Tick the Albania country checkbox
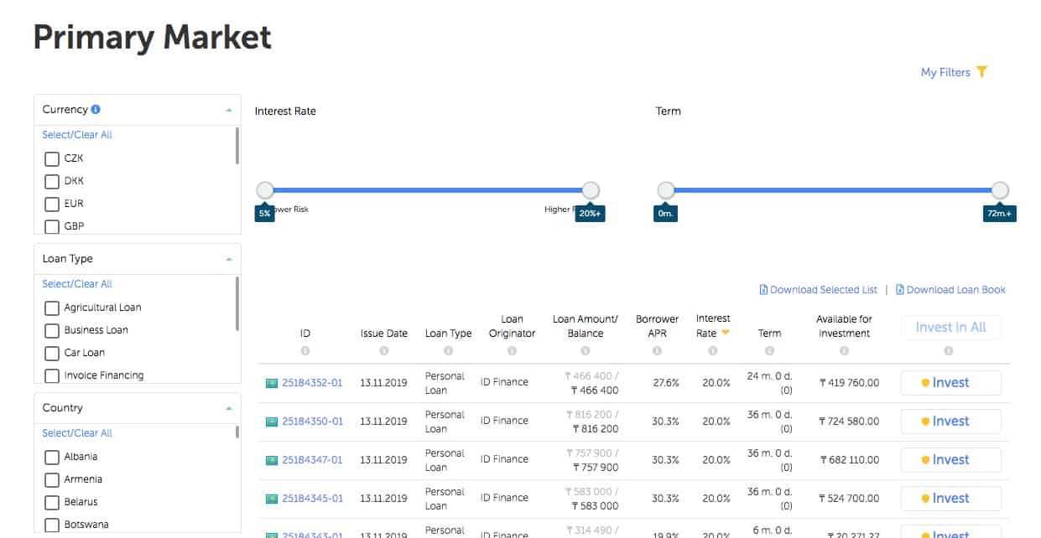The height and width of the screenshot is (538, 1041). 52,457
